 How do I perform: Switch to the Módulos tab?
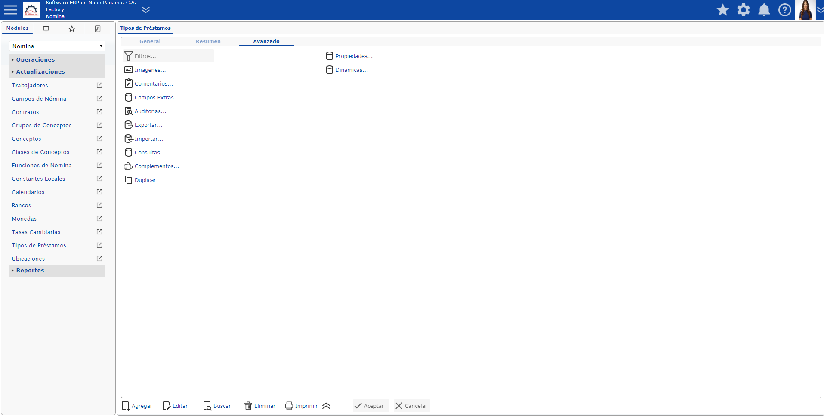18,28
